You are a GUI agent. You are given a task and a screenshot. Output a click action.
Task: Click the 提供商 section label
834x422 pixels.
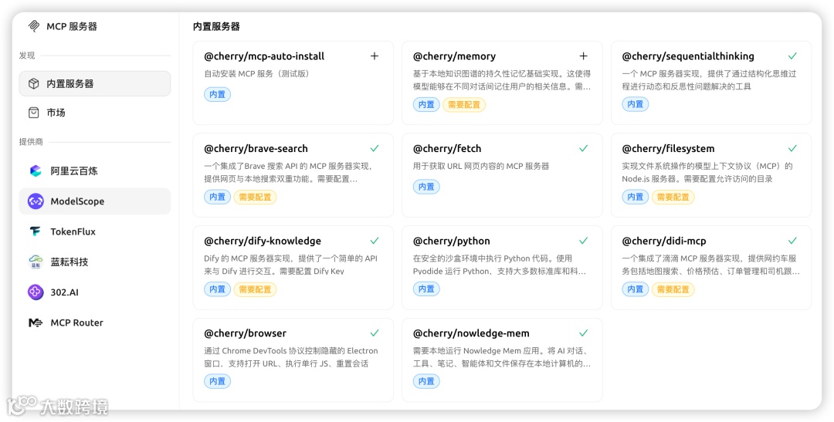pyautogui.click(x=32, y=142)
